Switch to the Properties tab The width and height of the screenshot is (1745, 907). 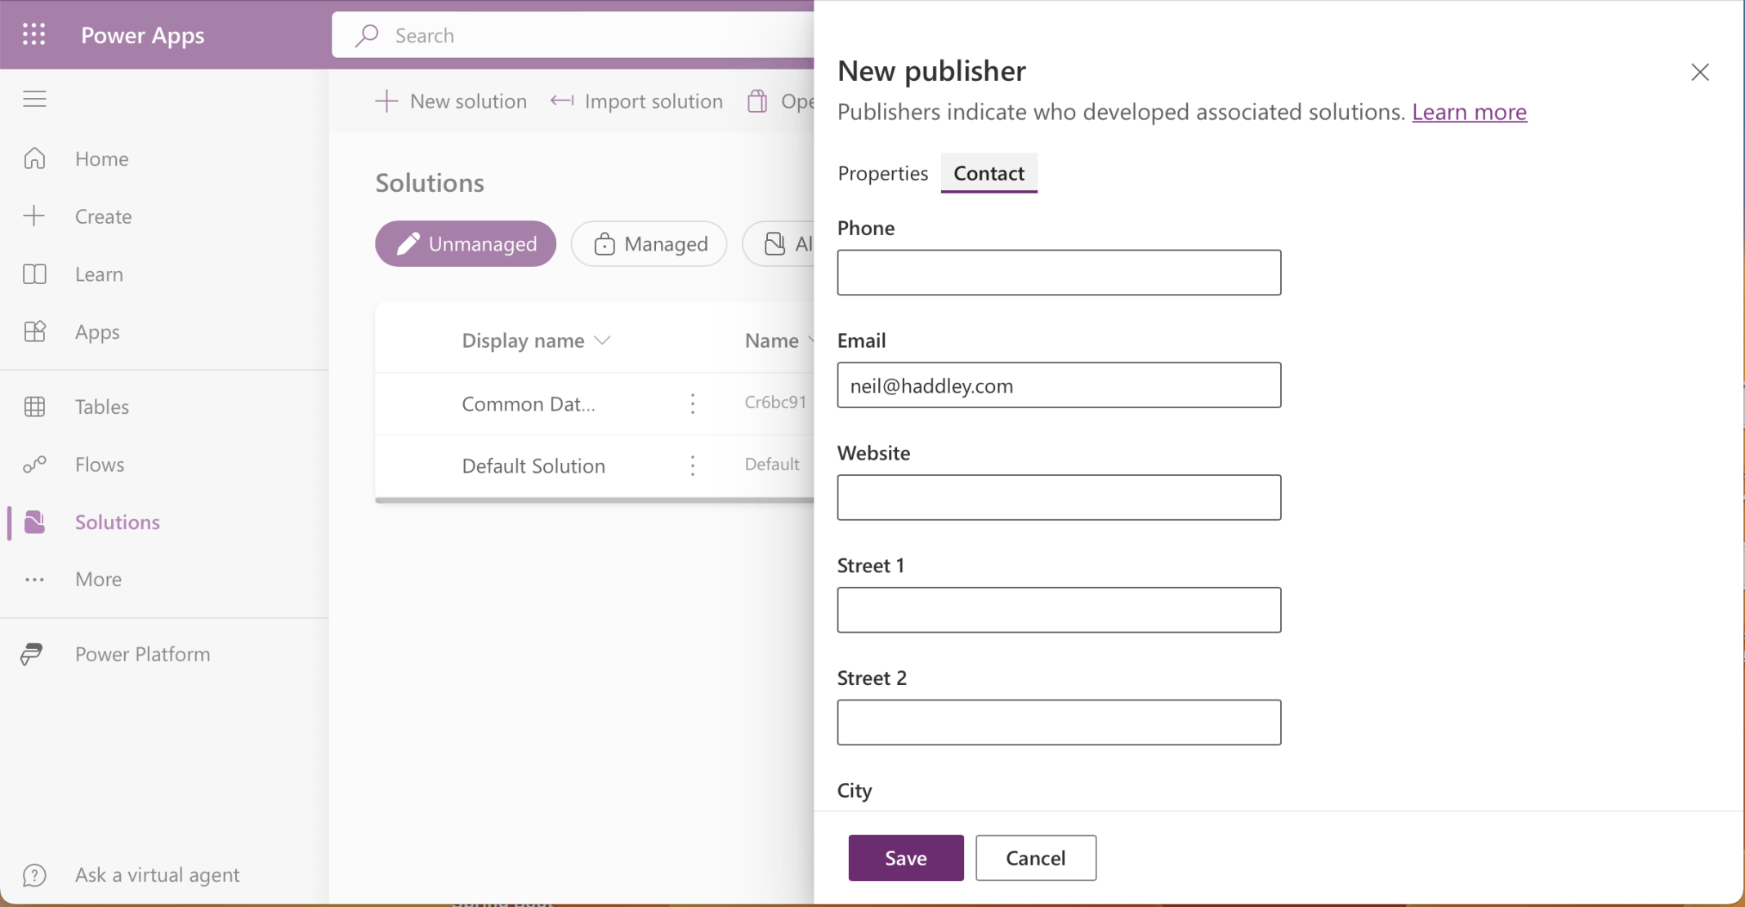tap(882, 173)
